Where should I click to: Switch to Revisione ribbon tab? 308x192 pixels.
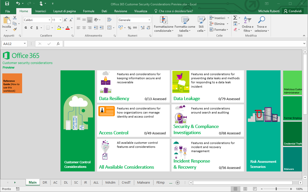(x=121, y=11)
